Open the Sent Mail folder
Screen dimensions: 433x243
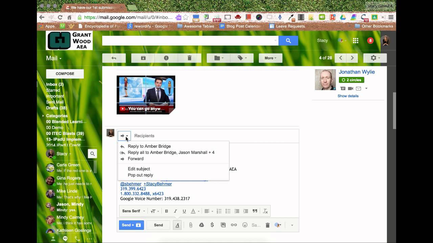point(55,102)
